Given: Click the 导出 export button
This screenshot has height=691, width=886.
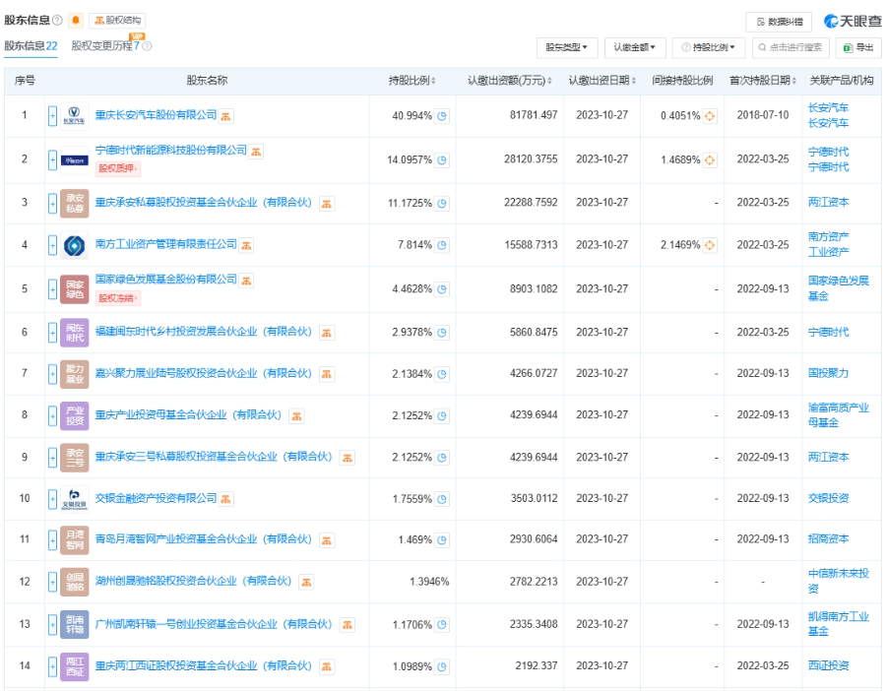Looking at the screenshot, I should tap(857, 47).
